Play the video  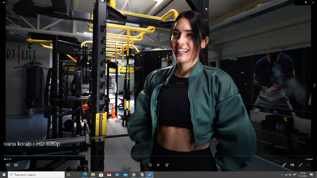(x=158, y=165)
